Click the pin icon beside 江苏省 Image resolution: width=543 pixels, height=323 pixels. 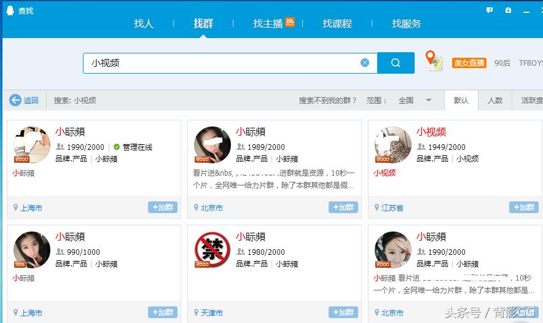pyautogui.click(x=377, y=208)
